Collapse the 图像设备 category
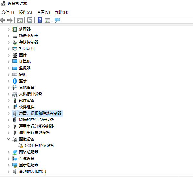Viewport: 193px width, 177px height. pos(9,139)
